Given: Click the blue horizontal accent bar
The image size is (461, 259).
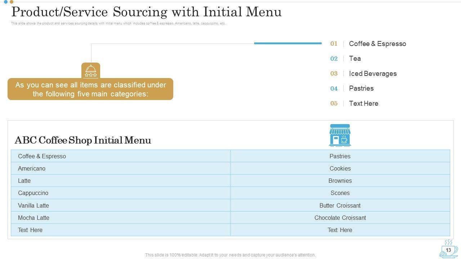Looking at the screenshot, I should (288, 43).
